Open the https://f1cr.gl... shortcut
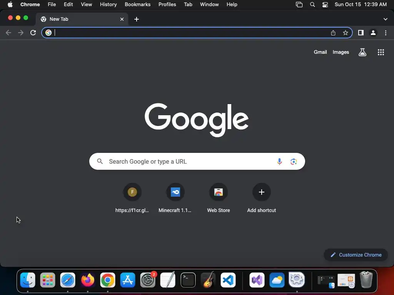394x295 pixels. pyautogui.click(x=132, y=198)
